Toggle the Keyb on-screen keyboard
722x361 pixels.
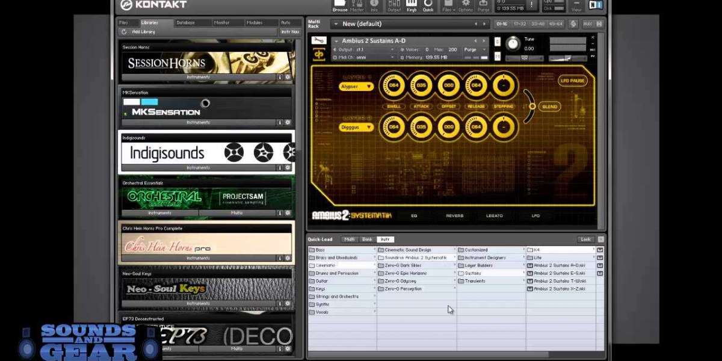click(x=412, y=6)
